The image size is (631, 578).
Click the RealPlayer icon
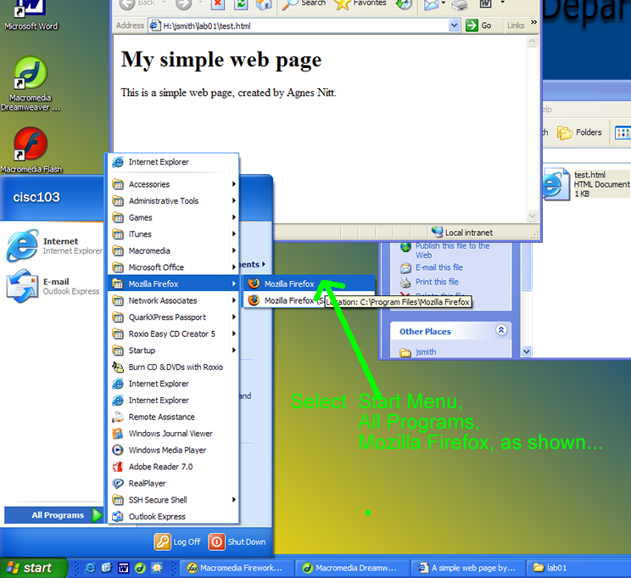(118, 483)
